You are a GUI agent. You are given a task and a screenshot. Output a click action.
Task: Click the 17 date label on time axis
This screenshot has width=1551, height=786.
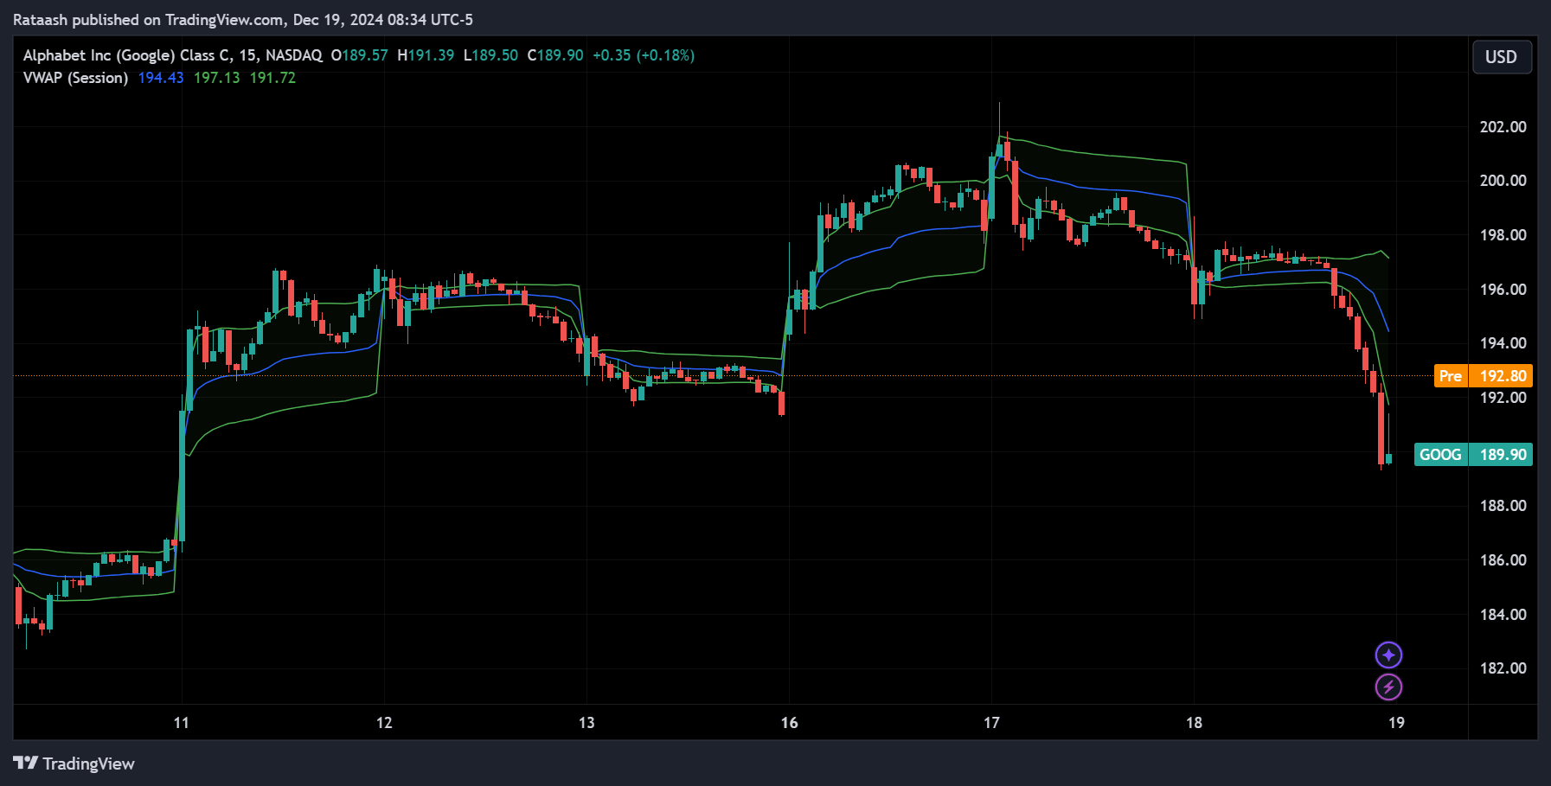991,723
